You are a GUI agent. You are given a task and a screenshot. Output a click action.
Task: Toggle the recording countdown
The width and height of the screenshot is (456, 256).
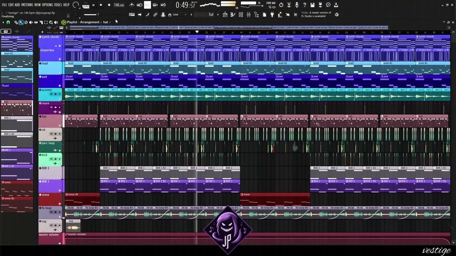click(x=147, y=5)
